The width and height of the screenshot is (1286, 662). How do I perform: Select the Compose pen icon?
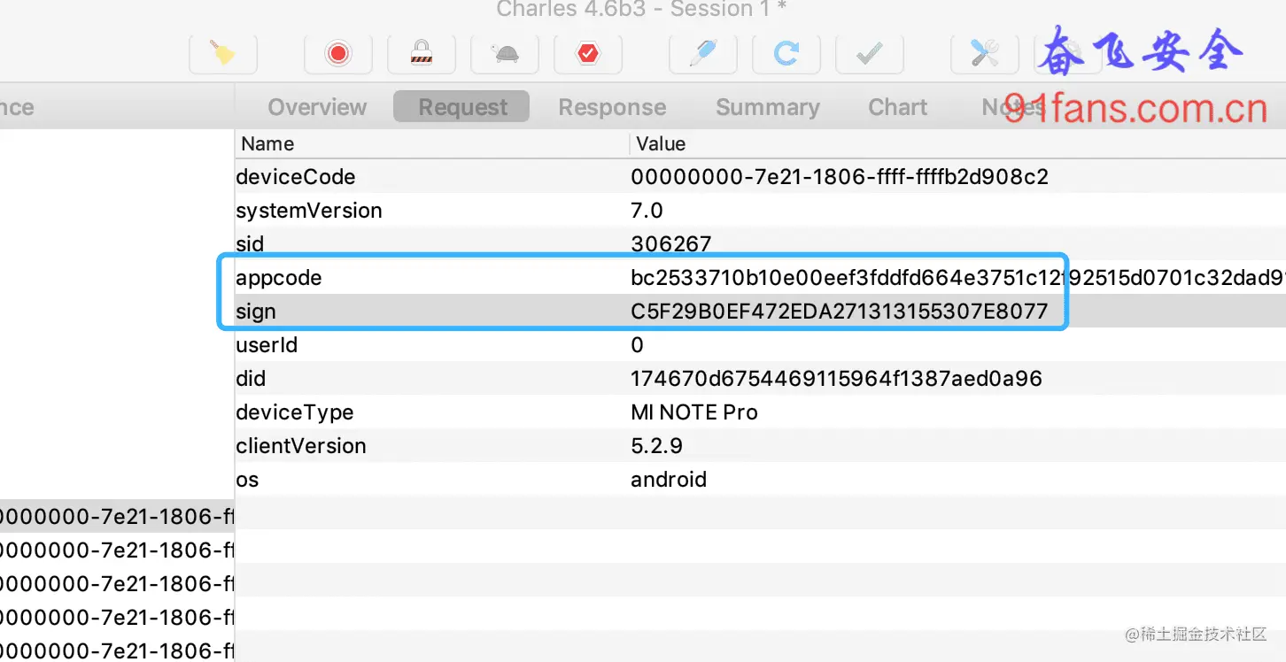702,55
